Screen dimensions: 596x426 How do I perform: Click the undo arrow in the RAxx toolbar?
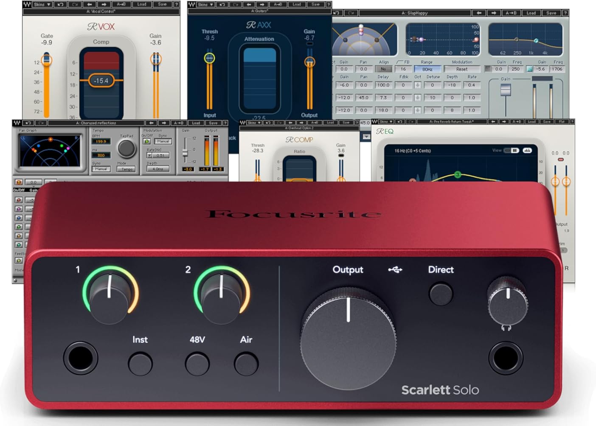(222, 5)
